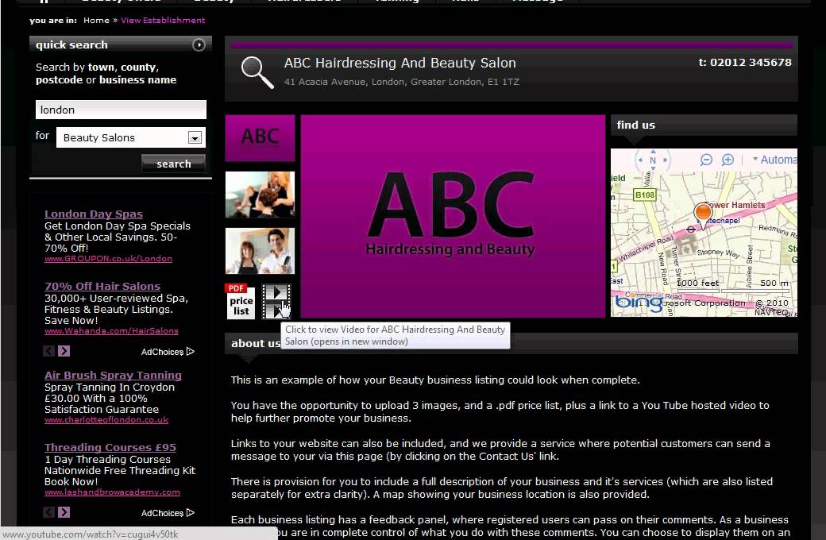The width and height of the screenshot is (826, 540).
Task: Click the orange location pin on map
Action: [x=703, y=215]
